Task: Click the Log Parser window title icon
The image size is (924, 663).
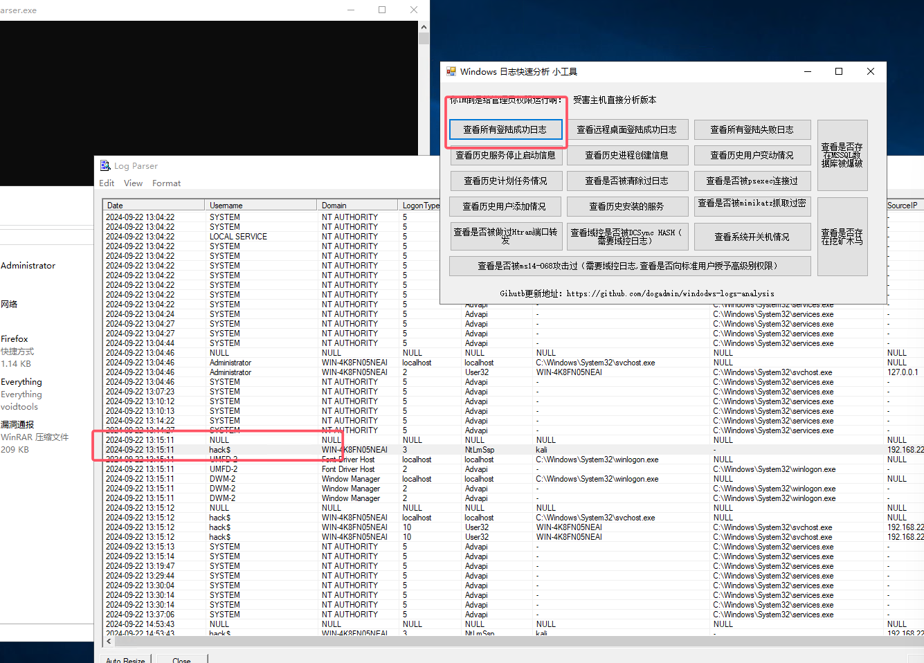Action: (x=105, y=166)
